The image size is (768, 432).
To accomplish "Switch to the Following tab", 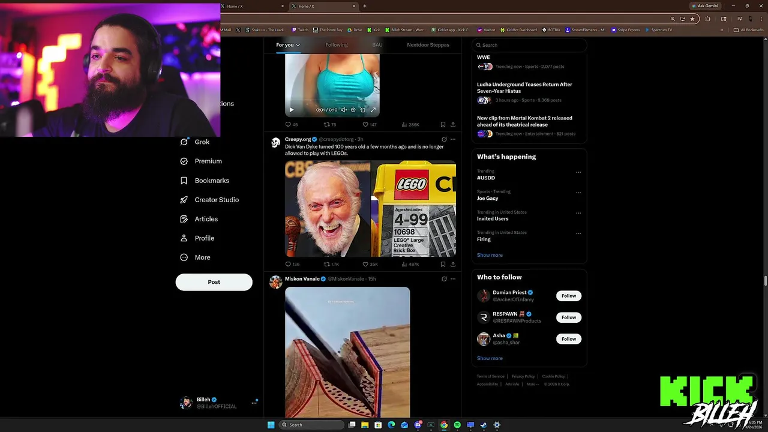I will pos(337,45).
